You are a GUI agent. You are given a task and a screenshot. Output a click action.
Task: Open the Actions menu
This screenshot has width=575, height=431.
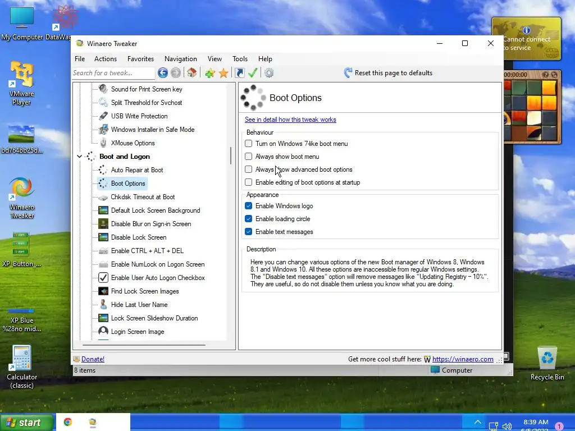click(106, 59)
